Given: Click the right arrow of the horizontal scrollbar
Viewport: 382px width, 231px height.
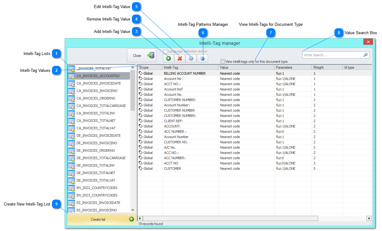Looking at the screenshot, I should tap(369, 218).
